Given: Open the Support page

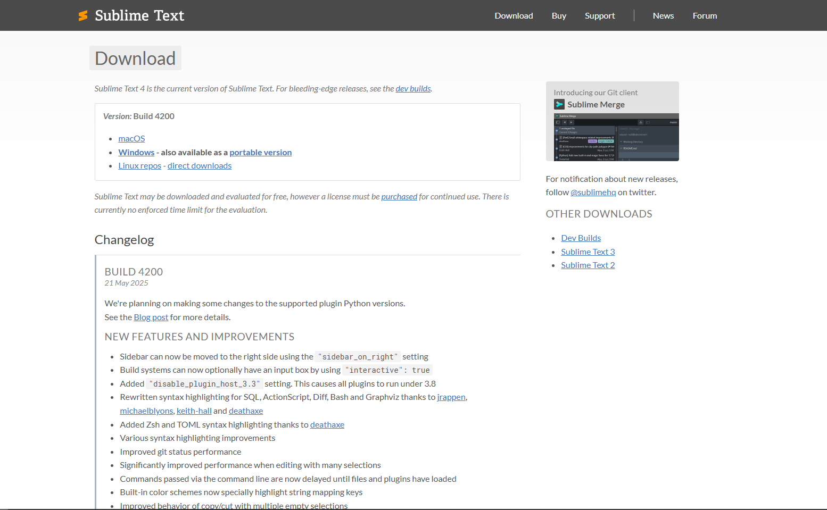Looking at the screenshot, I should coord(600,15).
